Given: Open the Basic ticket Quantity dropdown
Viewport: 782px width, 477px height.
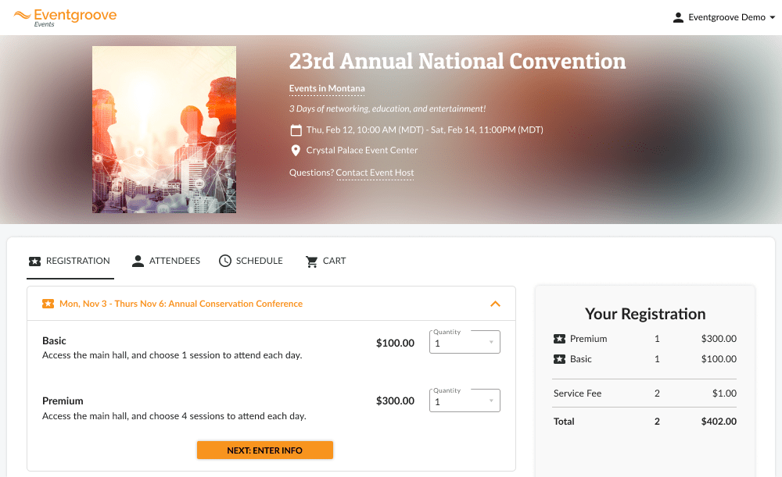Looking at the screenshot, I should [465, 342].
